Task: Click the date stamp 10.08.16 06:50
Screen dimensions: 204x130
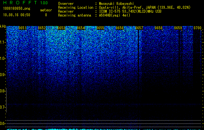Action: coord(17,15)
